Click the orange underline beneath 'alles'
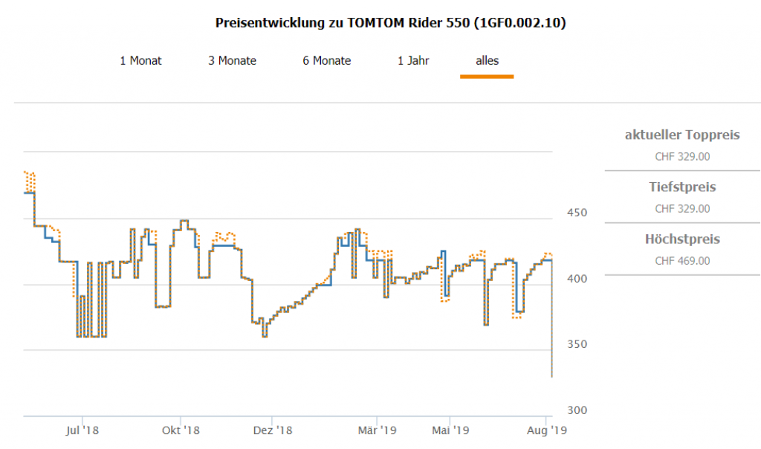 pyautogui.click(x=487, y=76)
